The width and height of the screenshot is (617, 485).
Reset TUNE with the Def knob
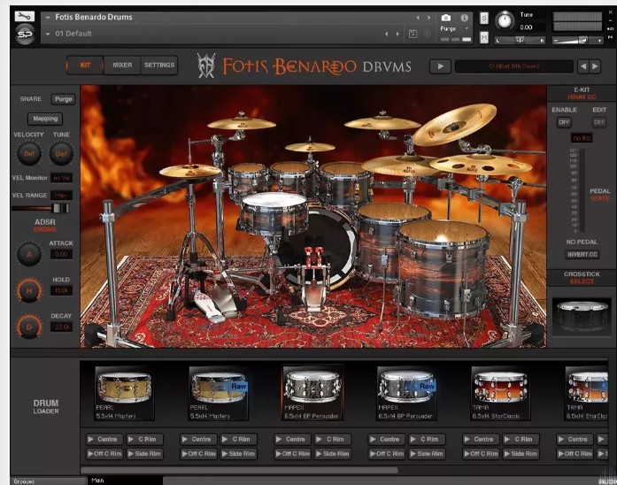61,153
